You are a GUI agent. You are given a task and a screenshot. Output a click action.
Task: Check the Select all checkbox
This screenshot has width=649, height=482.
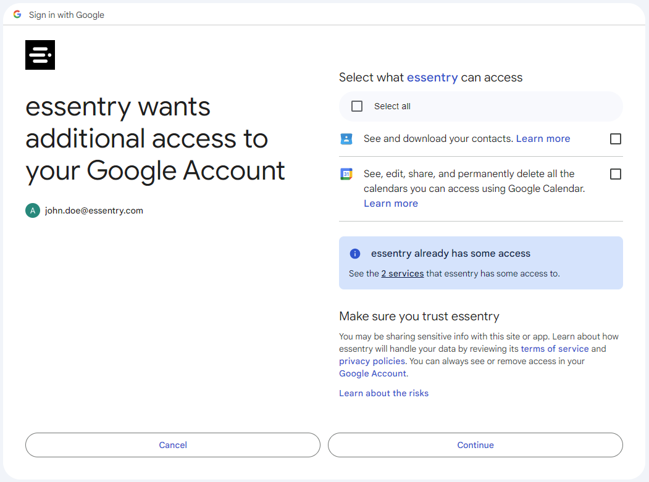(357, 106)
